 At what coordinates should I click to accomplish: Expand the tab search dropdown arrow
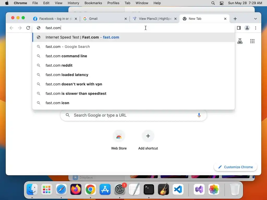(x=256, y=19)
